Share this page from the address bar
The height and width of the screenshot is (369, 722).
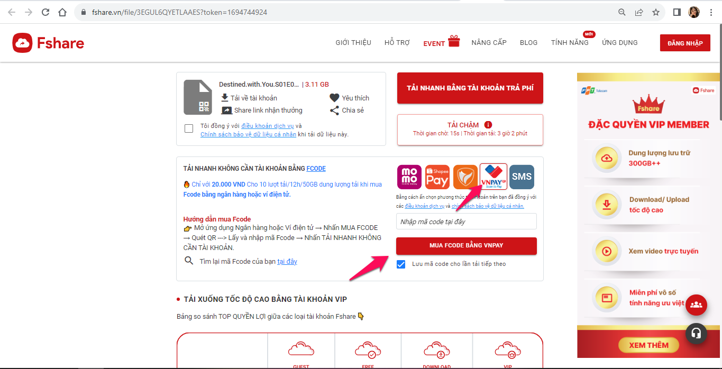[x=639, y=12]
